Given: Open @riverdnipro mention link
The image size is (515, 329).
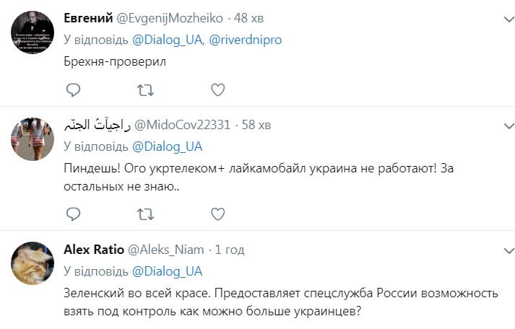Looking at the screenshot, I should [246, 40].
